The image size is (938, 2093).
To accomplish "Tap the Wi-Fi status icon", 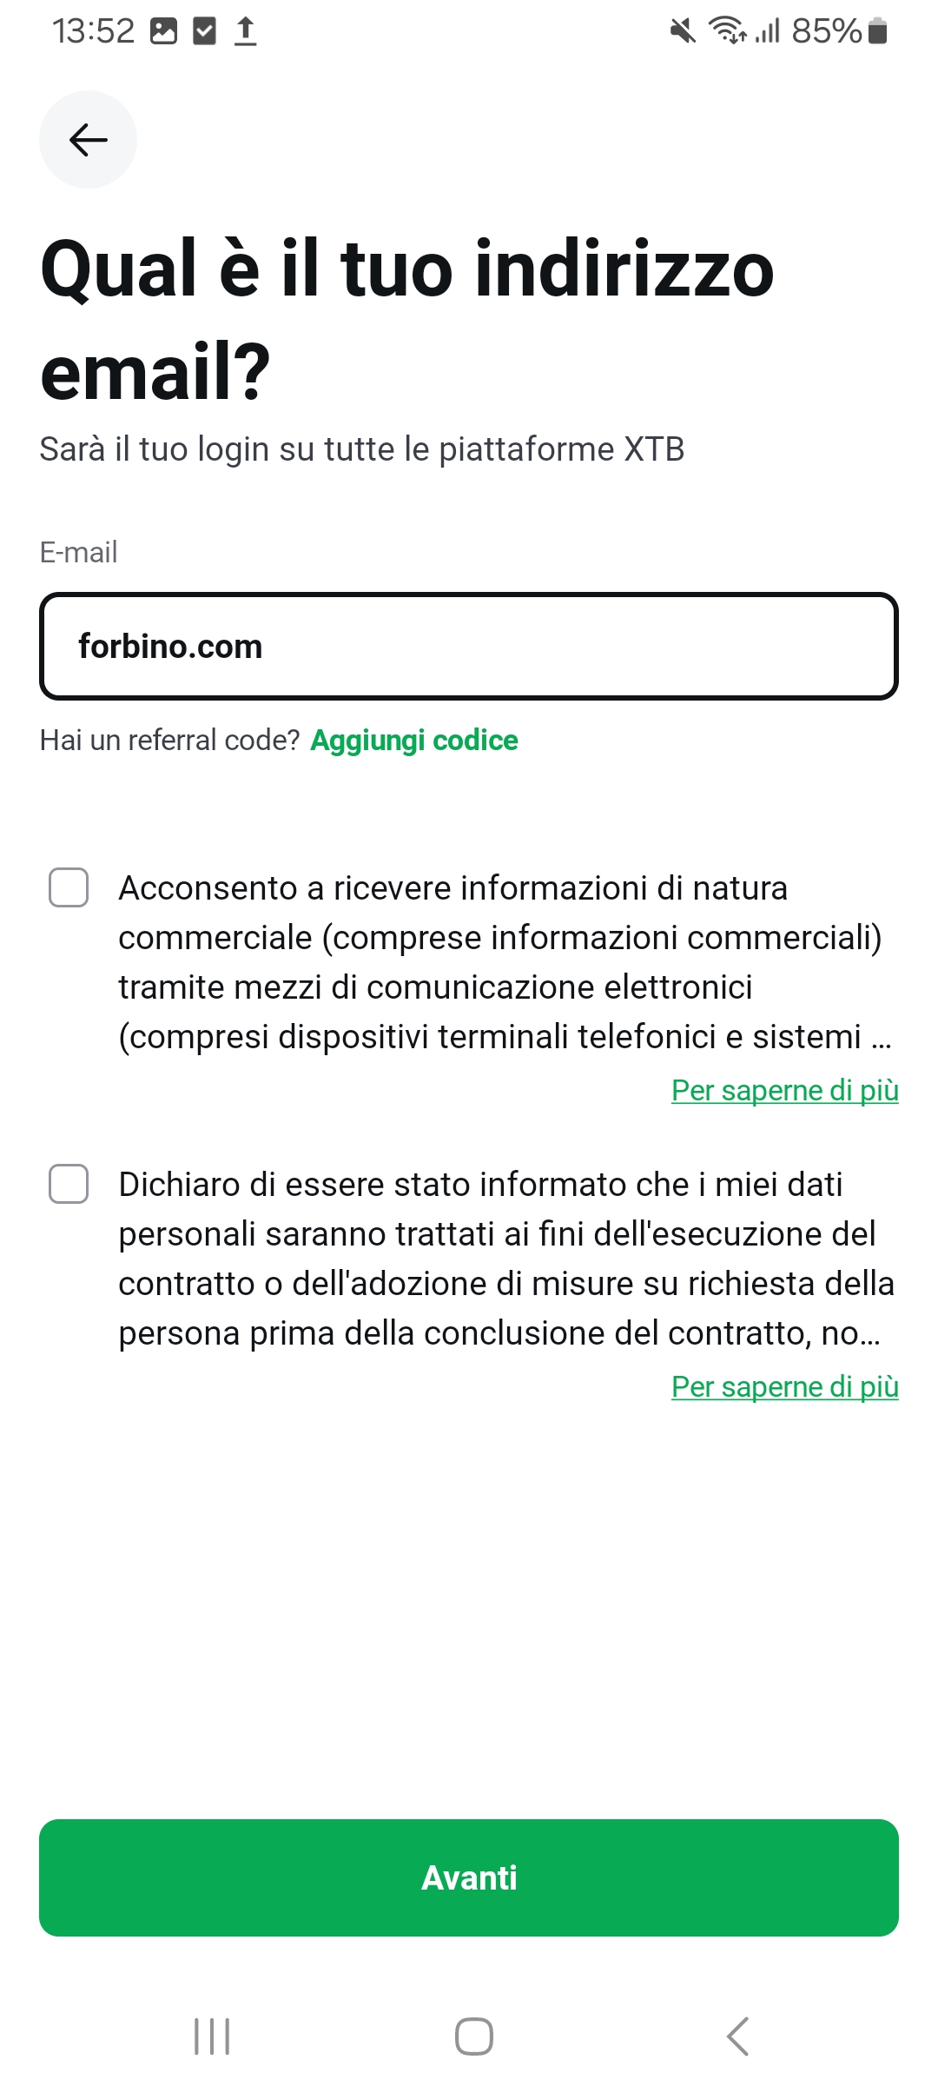I will [x=727, y=31].
